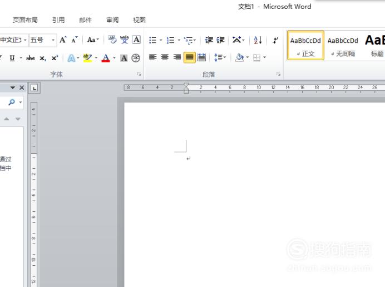Apply subscript formatting

pyautogui.click(x=43, y=59)
